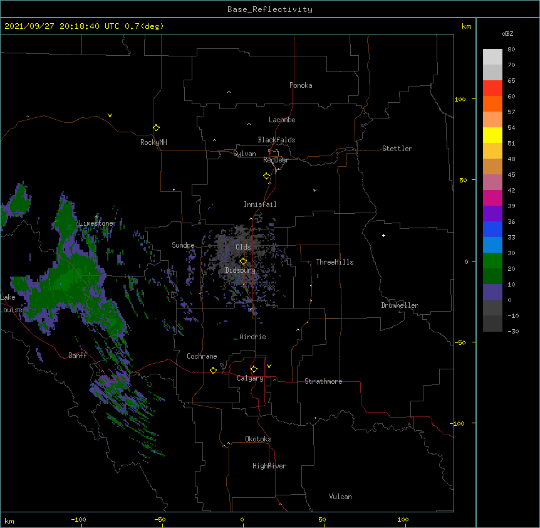The width and height of the screenshot is (540, 528).
Task: Click the Sylvan label
Action: [x=244, y=154]
